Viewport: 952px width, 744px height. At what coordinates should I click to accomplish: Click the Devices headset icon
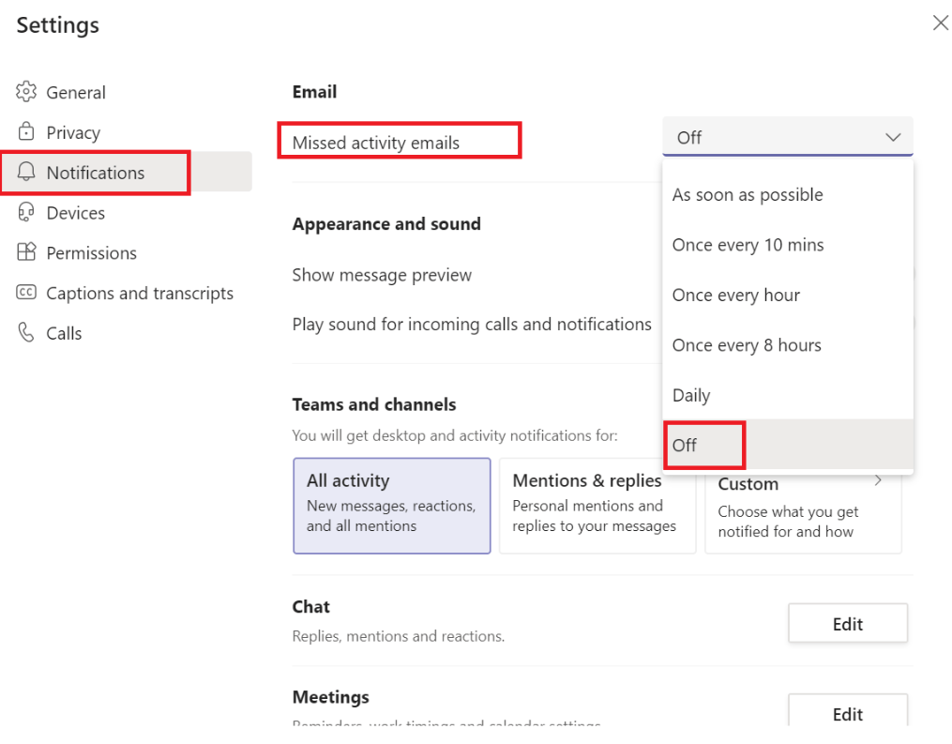[x=26, y=213]
